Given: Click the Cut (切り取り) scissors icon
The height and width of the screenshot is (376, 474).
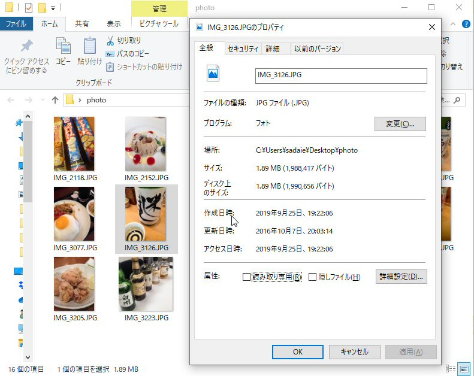Looking at the screenshot, I should [110, 41].
